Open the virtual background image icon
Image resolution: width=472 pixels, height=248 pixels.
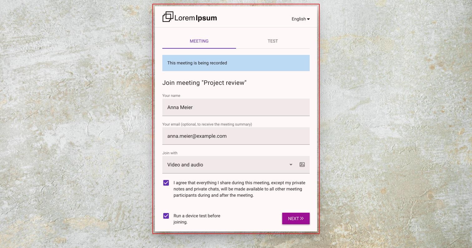pos(302,164)
